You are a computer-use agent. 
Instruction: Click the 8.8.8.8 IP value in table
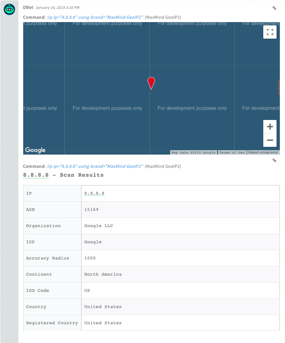click(94, 193)
